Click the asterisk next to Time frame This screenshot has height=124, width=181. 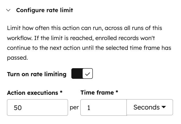click(117, 92)
